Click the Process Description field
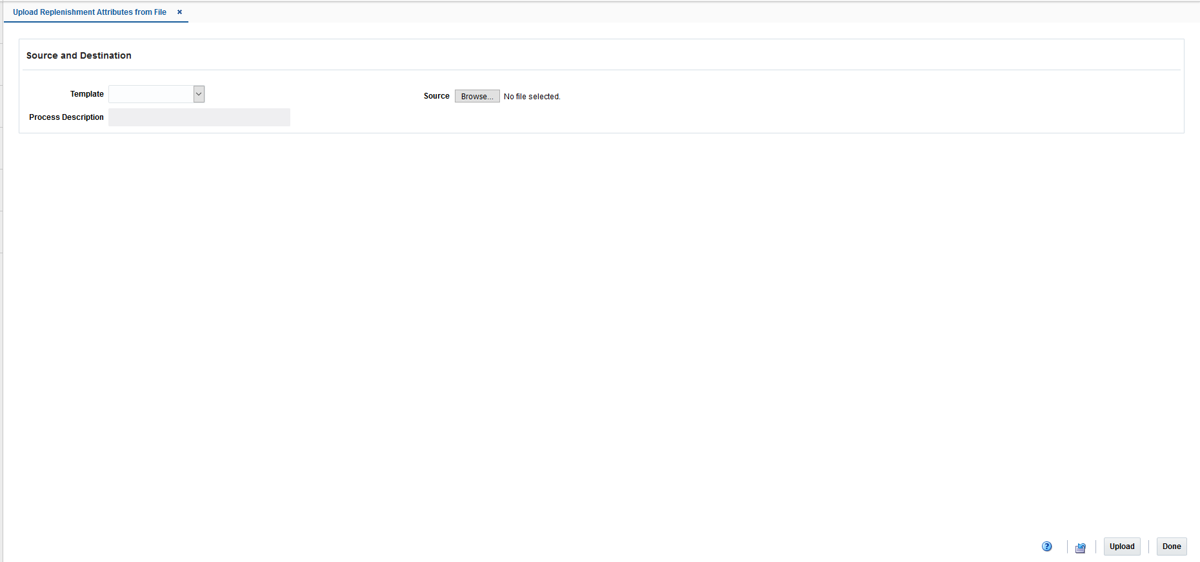This screenshot has height=562, width=1200. click(199, 117)
